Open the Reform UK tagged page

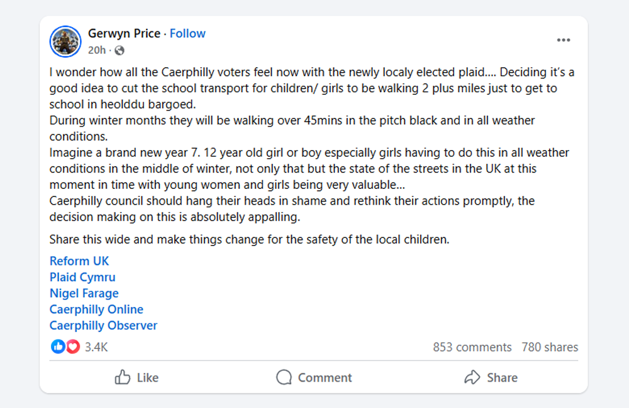click(x=79, y=261)
